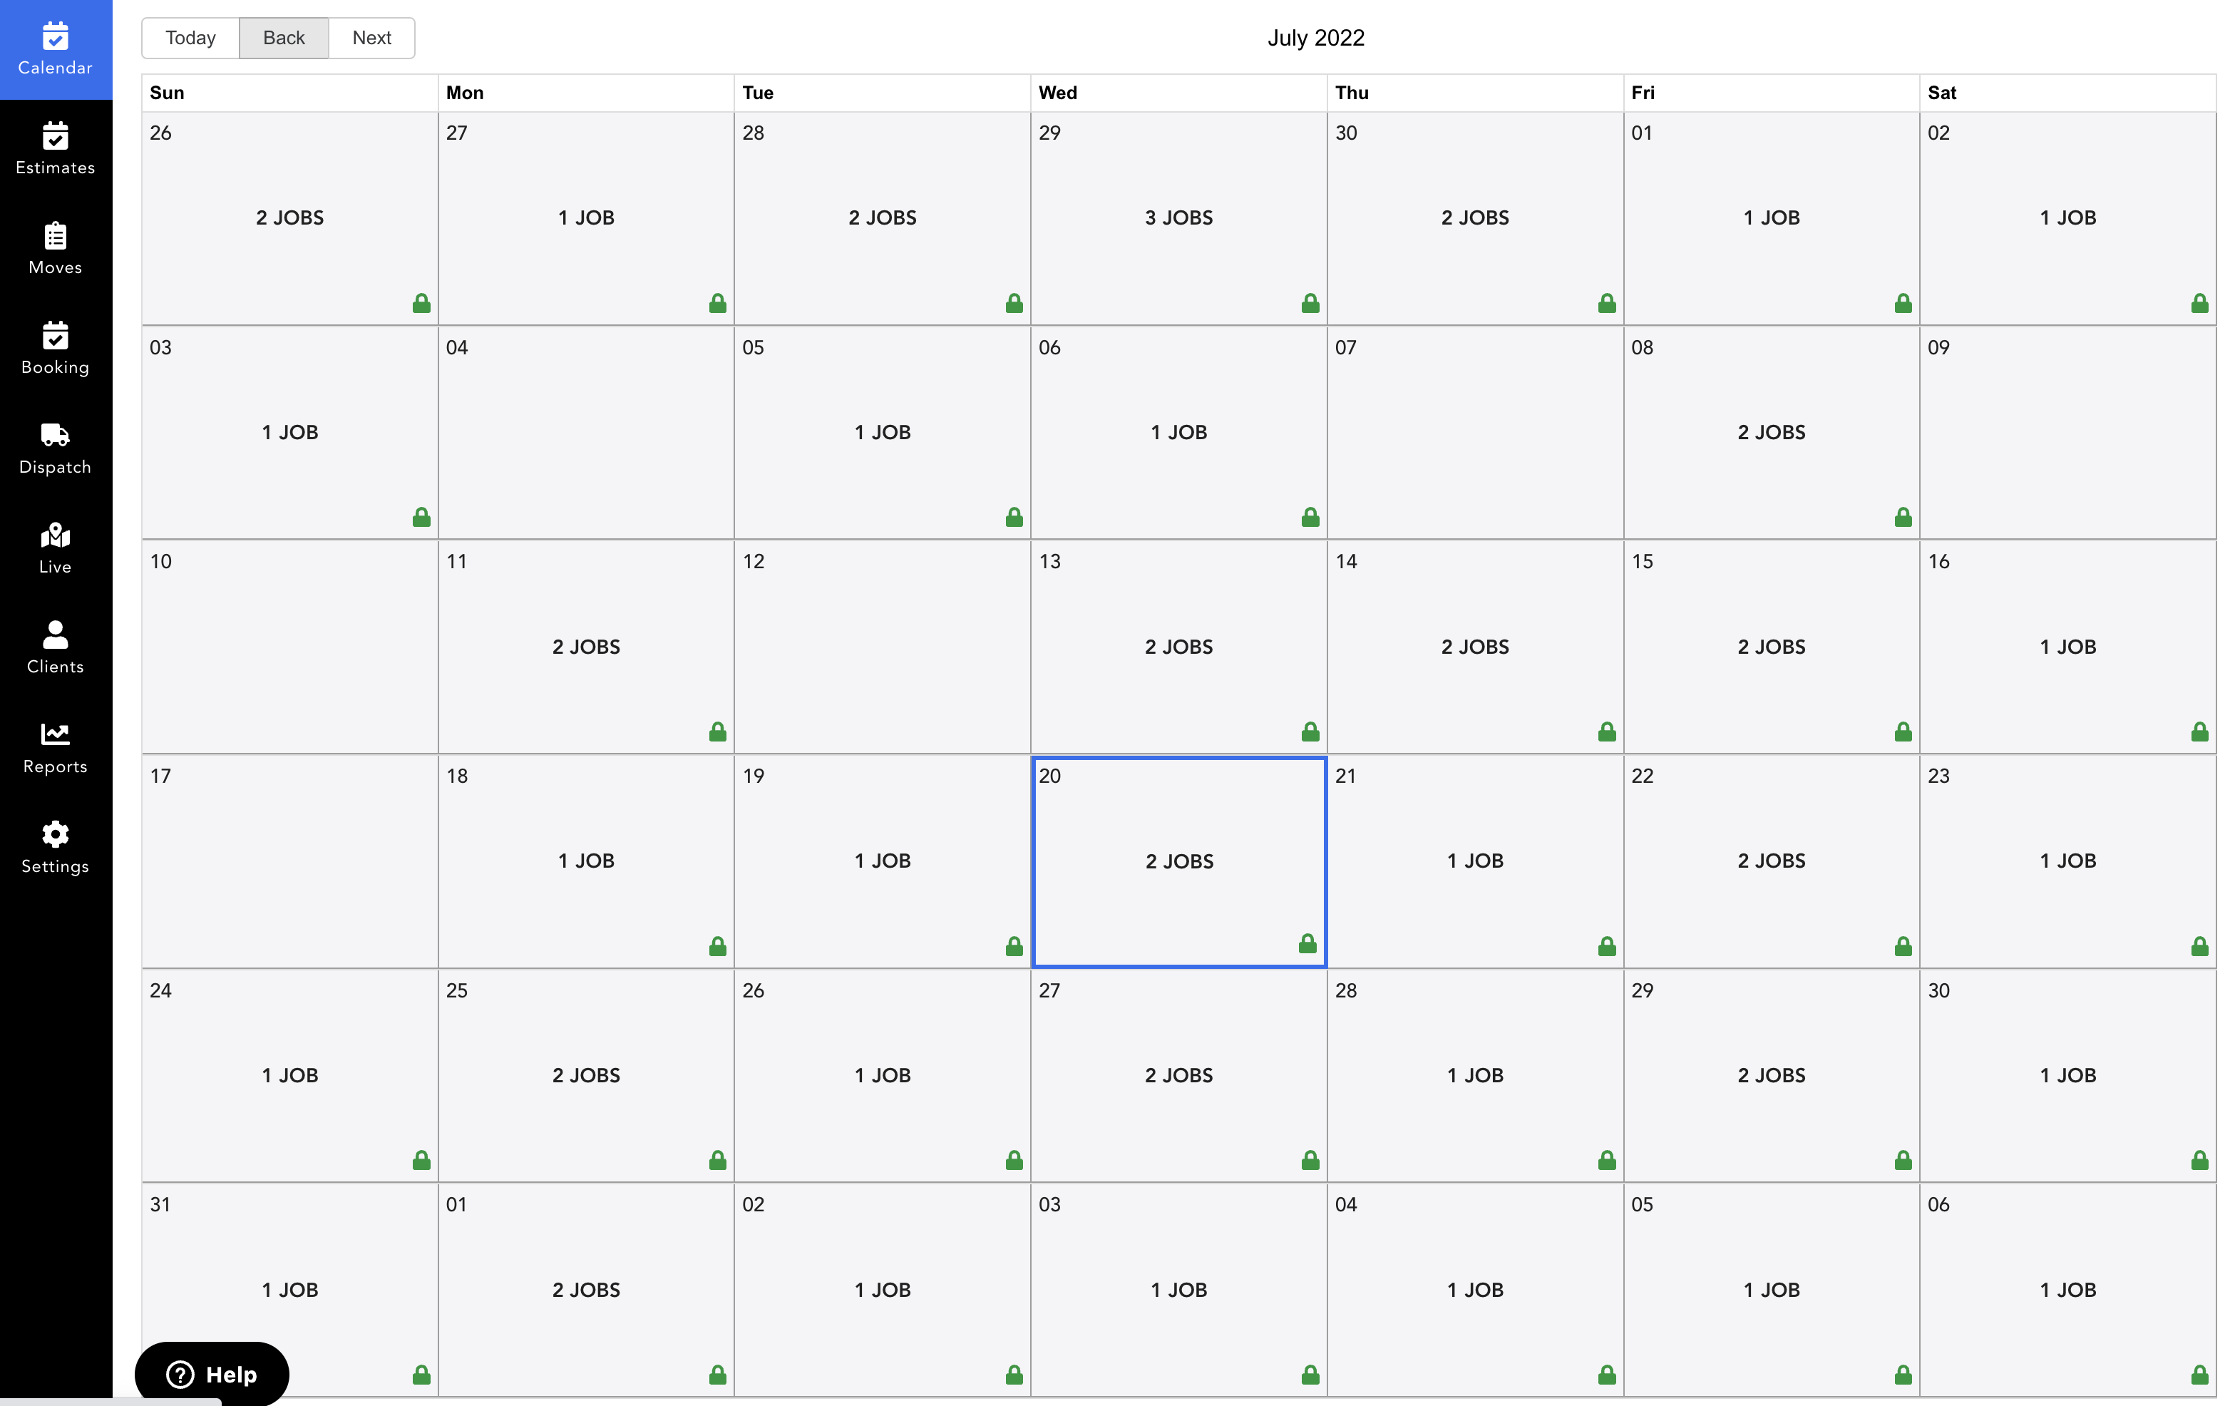Viewport: 2230px width, 1406px height.
Task: Select July 20 with 2 jobs
Action: coord(1177,858)
